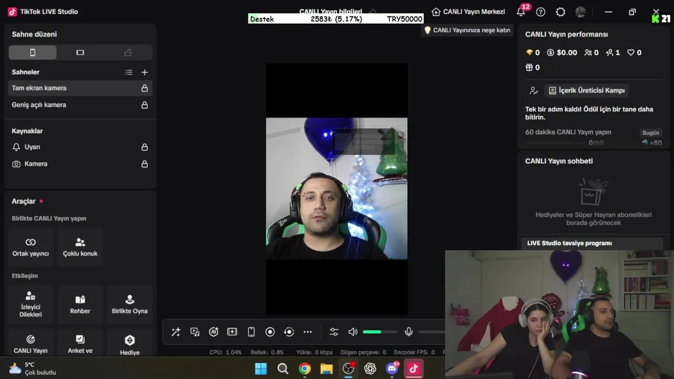Click the record circle button

(x=270, y=332)
